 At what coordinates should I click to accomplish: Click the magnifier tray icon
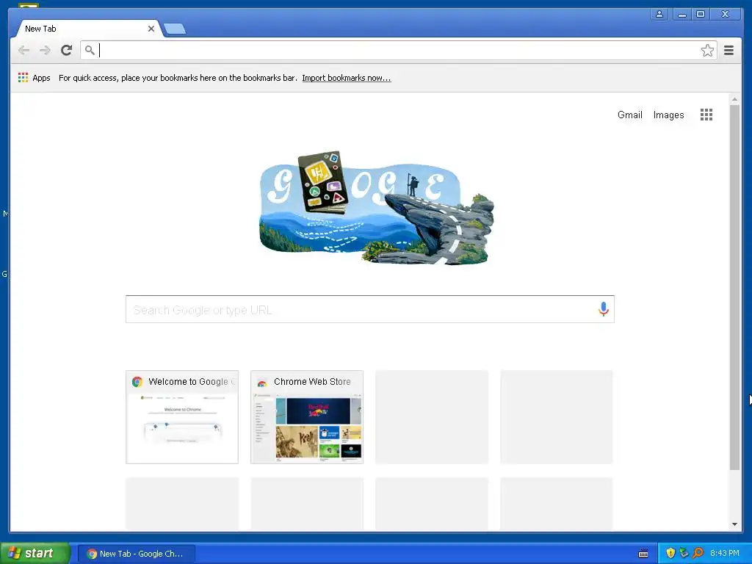(x=698, y=553)
